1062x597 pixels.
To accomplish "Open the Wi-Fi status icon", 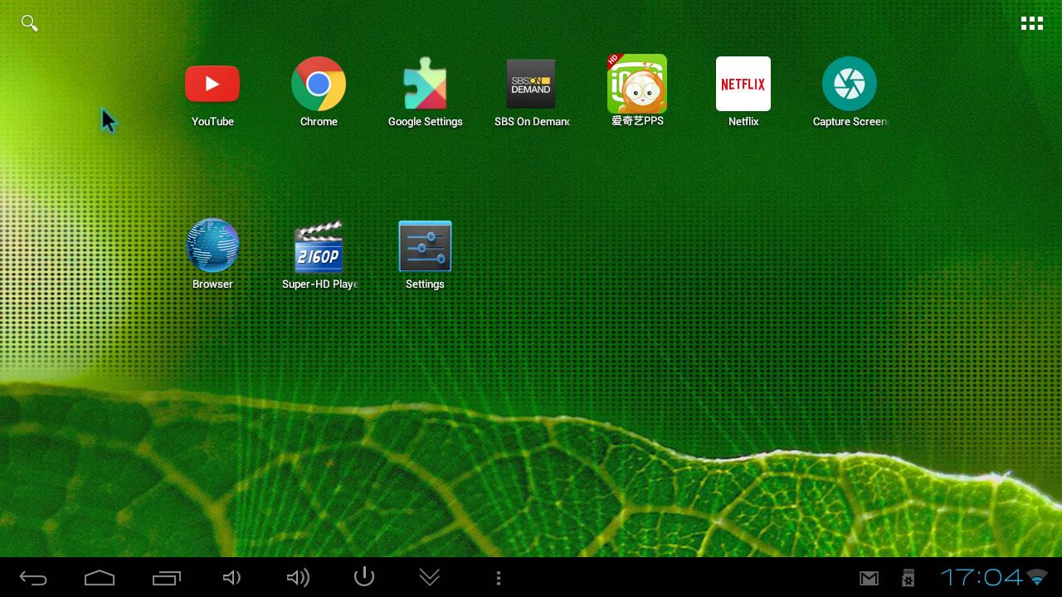I will (1037, 576).
